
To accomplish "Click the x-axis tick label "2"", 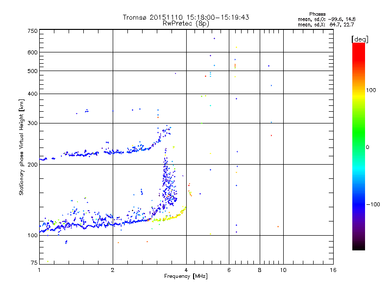I will (x=113, y=270).
